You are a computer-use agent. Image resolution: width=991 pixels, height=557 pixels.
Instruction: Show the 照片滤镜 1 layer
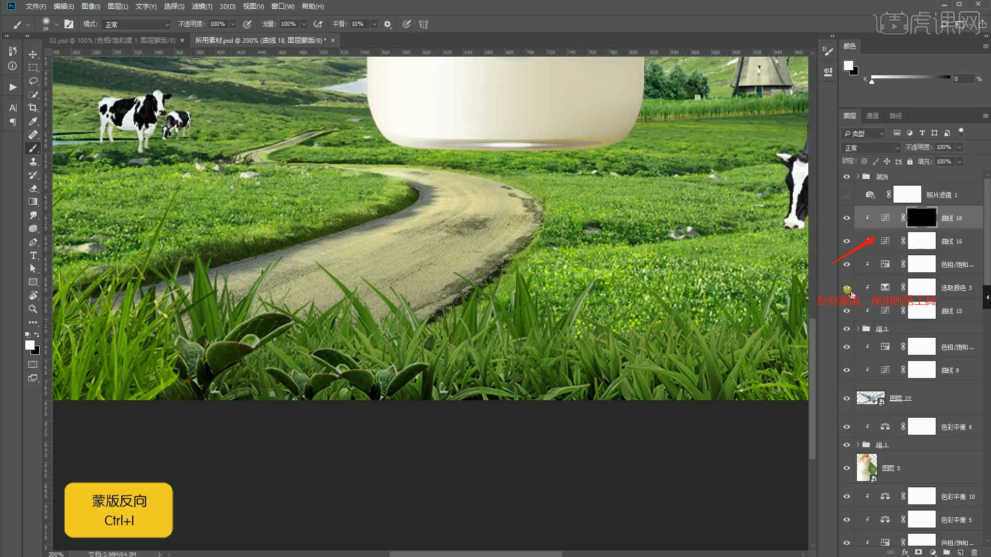click(846, 195)
